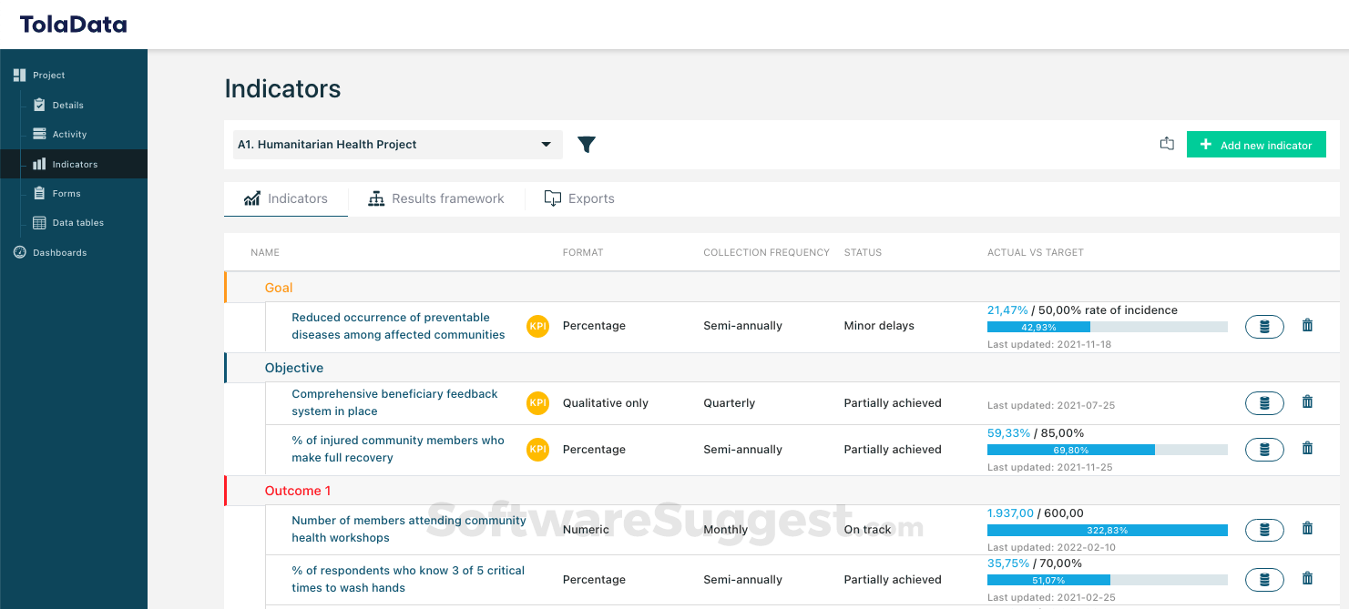Open the filter icon next to the project selector
Image resolution: width=1349 pixels, height=609 pixels.
pyautogui.click(x=587, y=144)
